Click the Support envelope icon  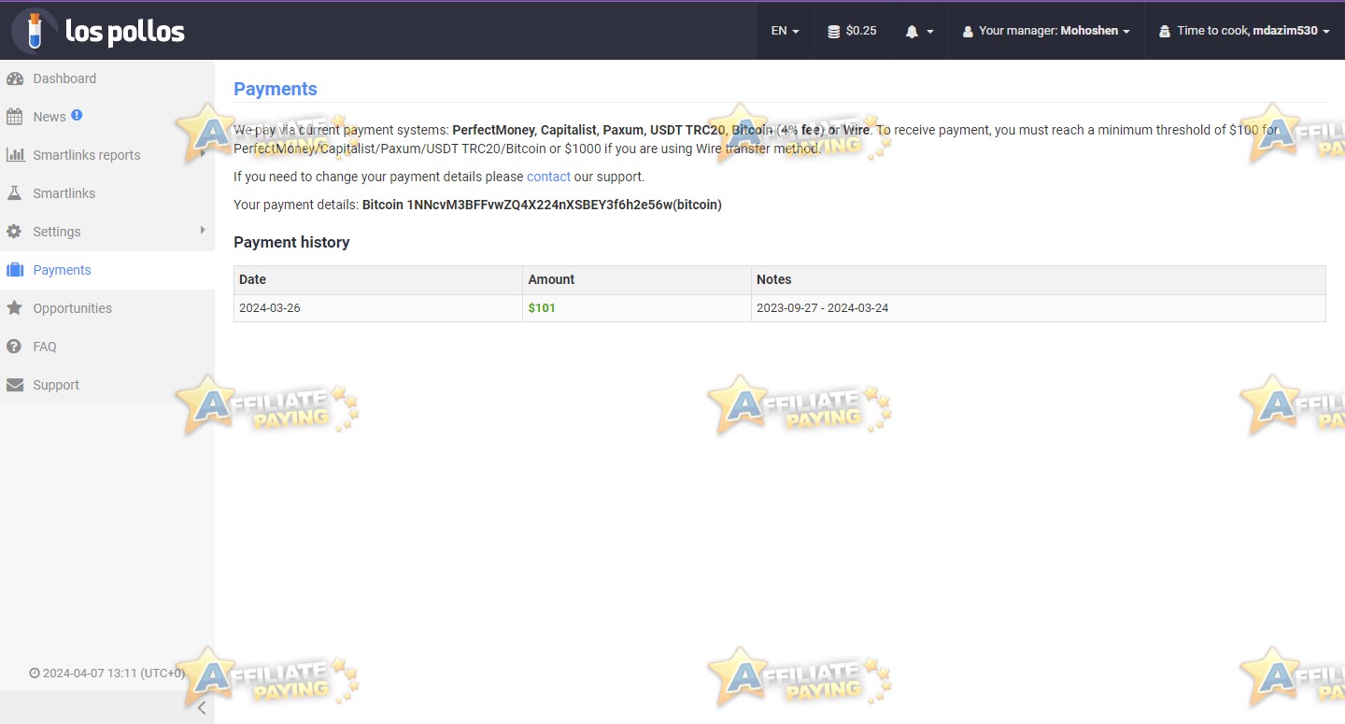[x=14, y=385]
